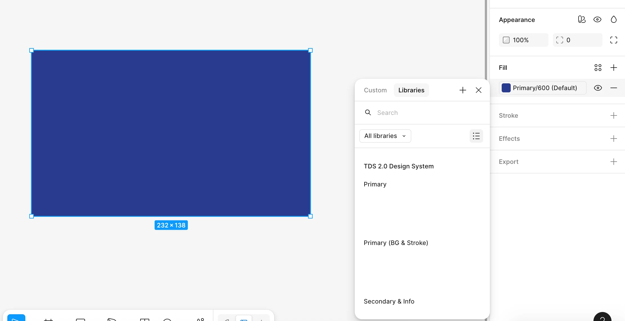Click the top-left resize handle of rectangle

point(32,50)
